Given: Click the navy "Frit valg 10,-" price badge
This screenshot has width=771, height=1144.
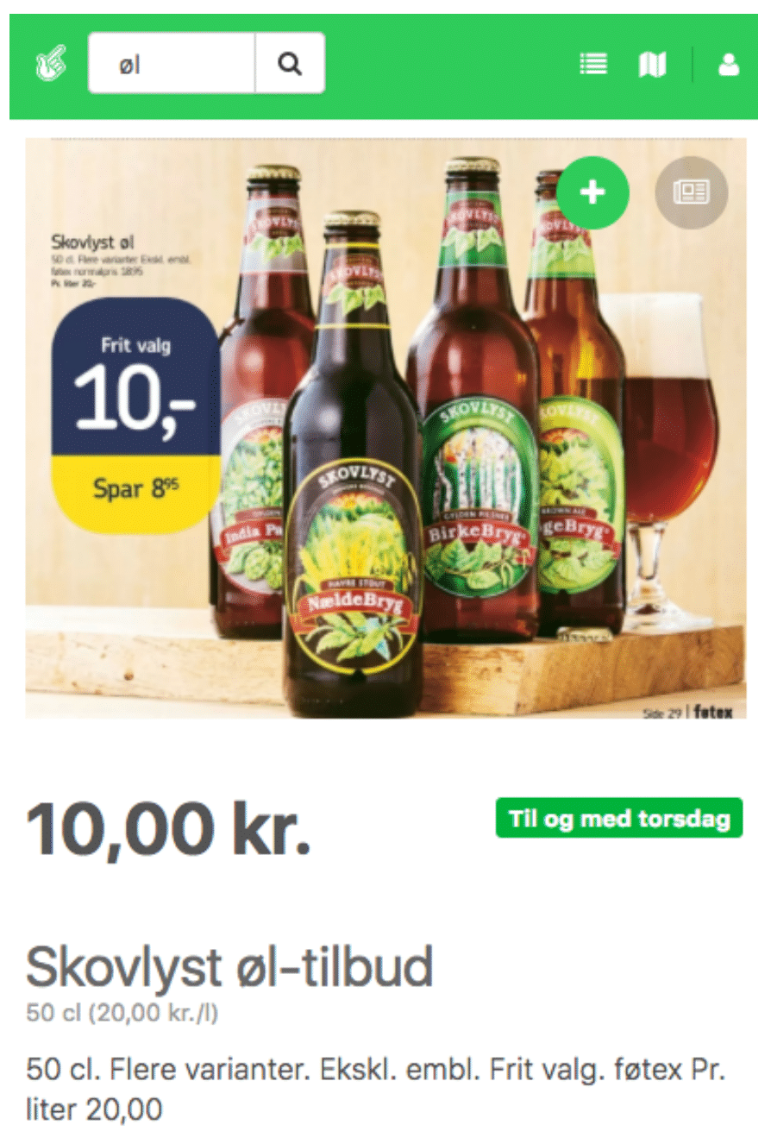Looking at the screenshot, I should pos(135,377).
